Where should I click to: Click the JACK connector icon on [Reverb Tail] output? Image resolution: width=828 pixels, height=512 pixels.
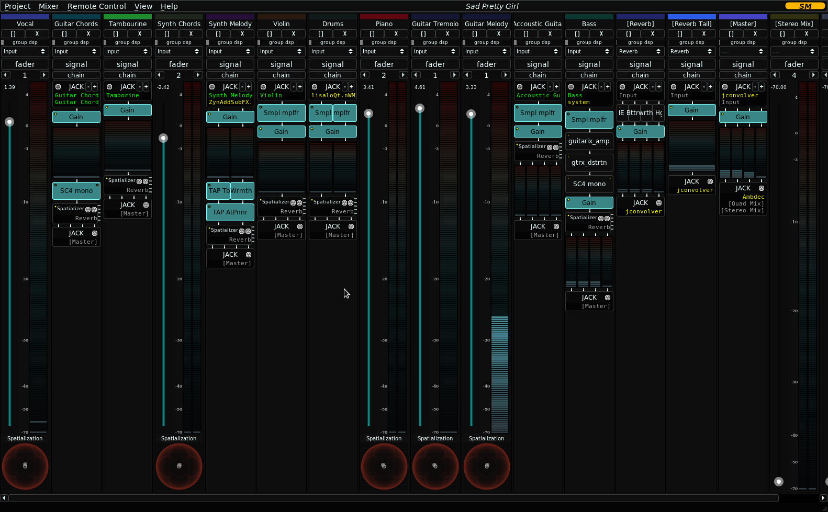click(710, 181)
